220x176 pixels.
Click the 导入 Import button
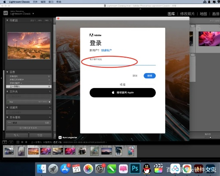[x=17, y=135]
